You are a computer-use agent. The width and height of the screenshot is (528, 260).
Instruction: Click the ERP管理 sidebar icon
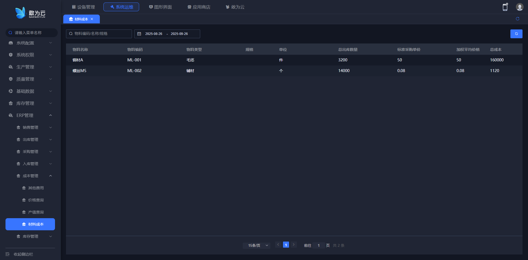(x=11, y=115)
